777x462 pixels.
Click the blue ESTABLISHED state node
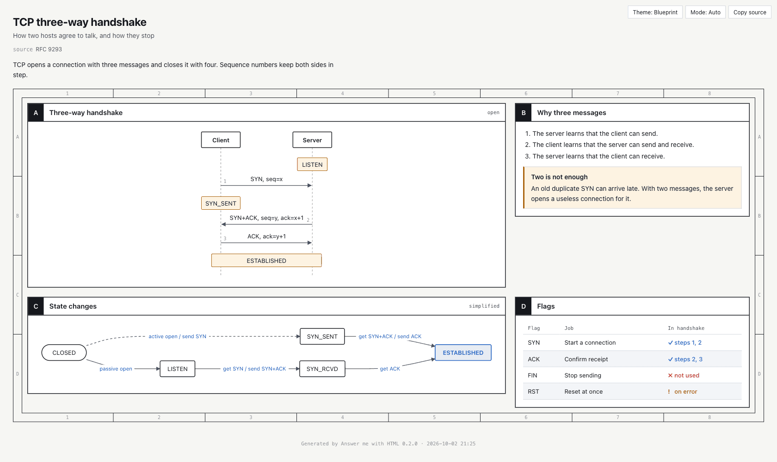(463, 353)
